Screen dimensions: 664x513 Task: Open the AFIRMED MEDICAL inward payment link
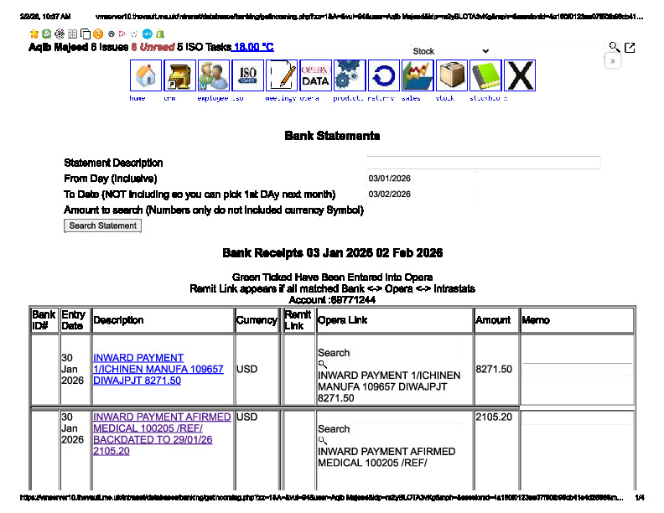161,433
